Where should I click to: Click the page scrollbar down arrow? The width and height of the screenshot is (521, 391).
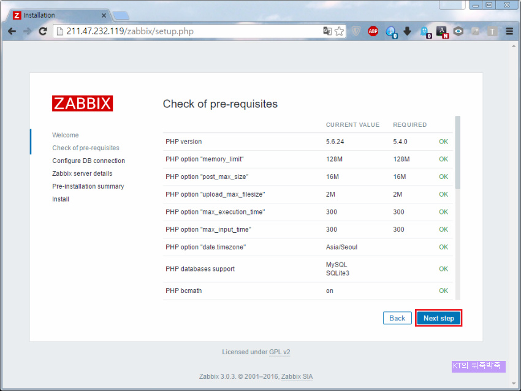514,384
